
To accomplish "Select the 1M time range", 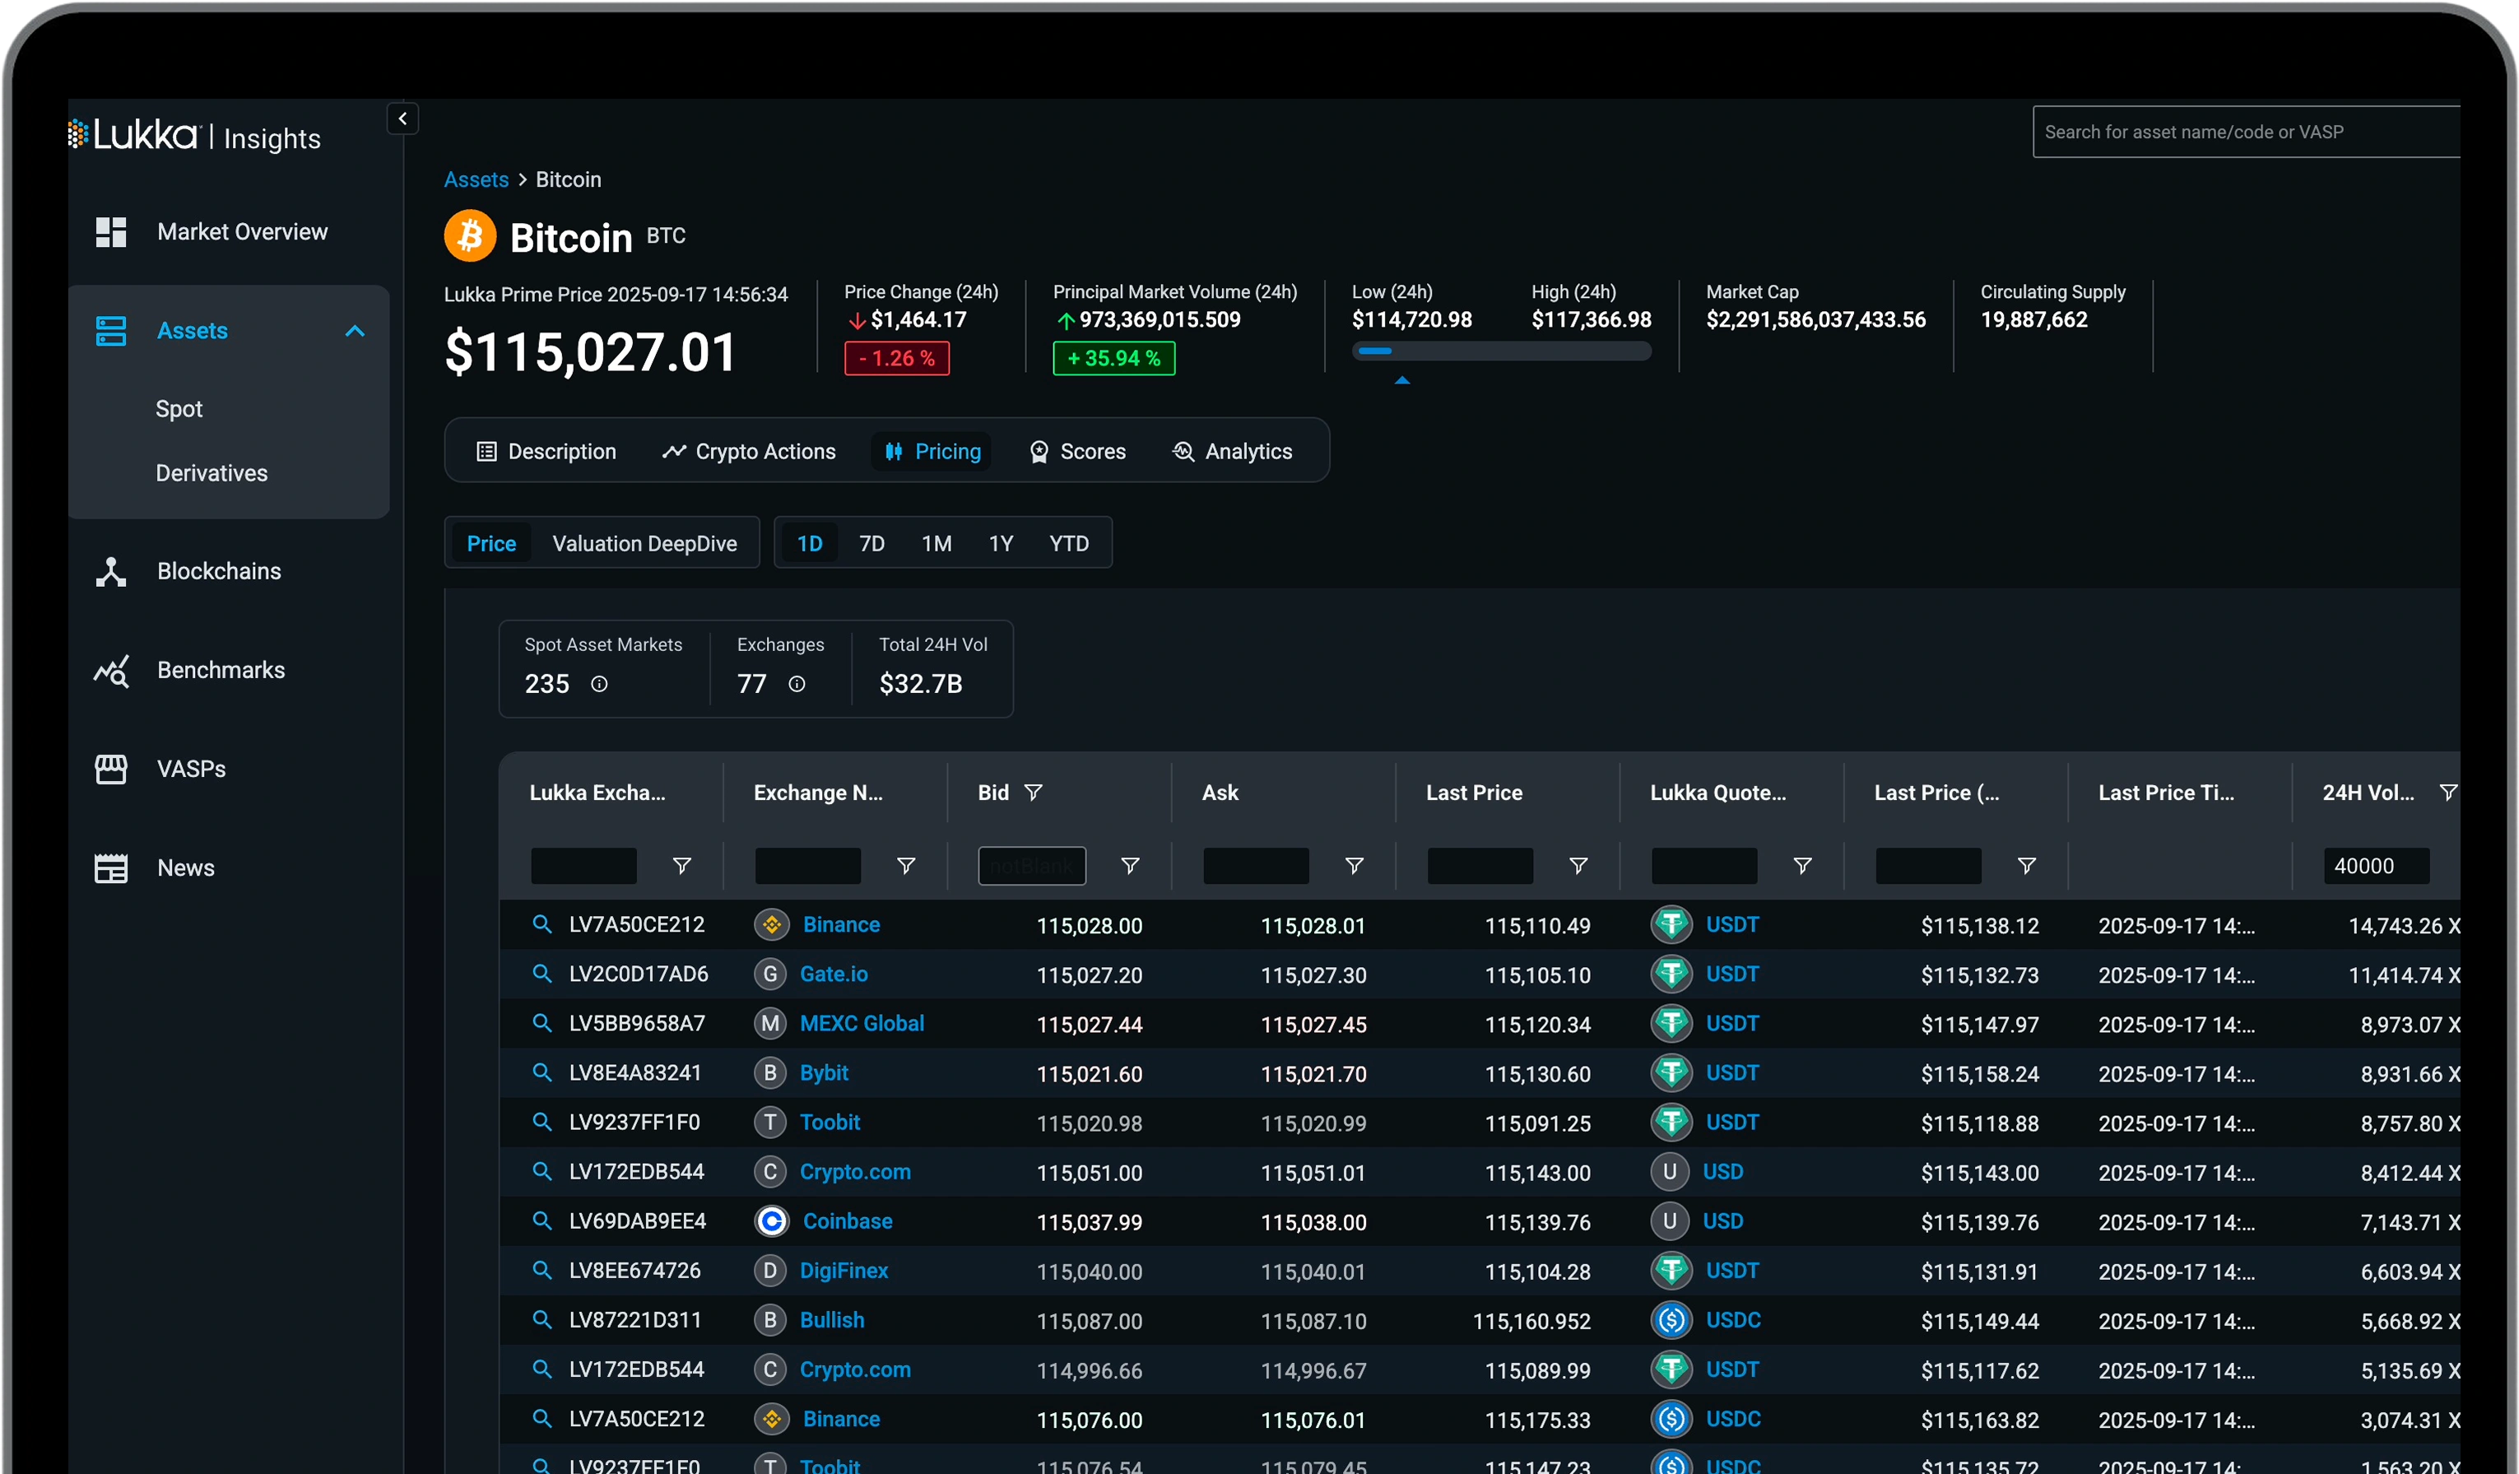I will (936, 543).
